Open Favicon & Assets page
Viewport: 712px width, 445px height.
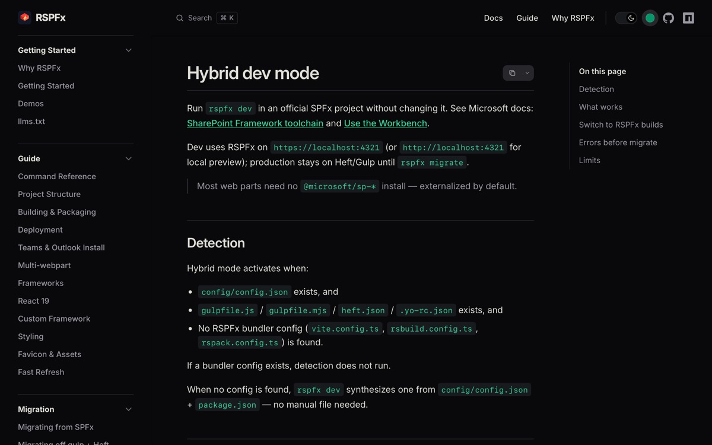tap(49, 354)
